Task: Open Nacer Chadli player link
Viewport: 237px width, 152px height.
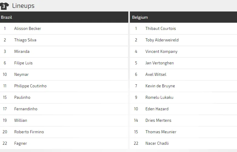Action: 157,143
